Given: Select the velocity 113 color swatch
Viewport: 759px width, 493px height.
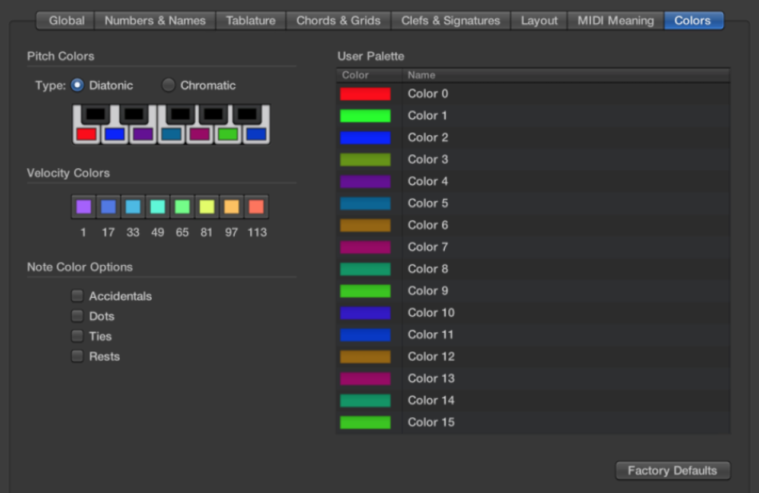Looking at the screenshot, I should point(256,206).
